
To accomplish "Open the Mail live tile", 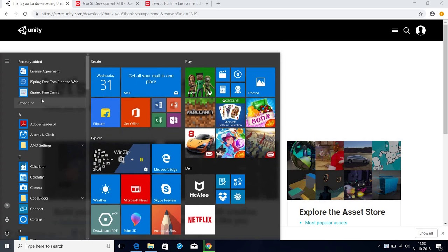I will pyautogui.click(x=151, y=82).
